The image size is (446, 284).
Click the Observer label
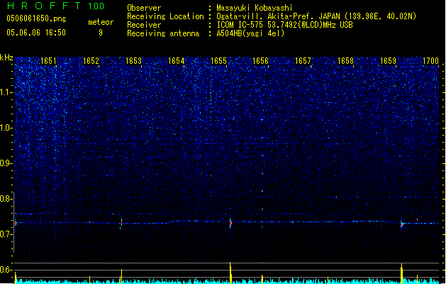144,8
